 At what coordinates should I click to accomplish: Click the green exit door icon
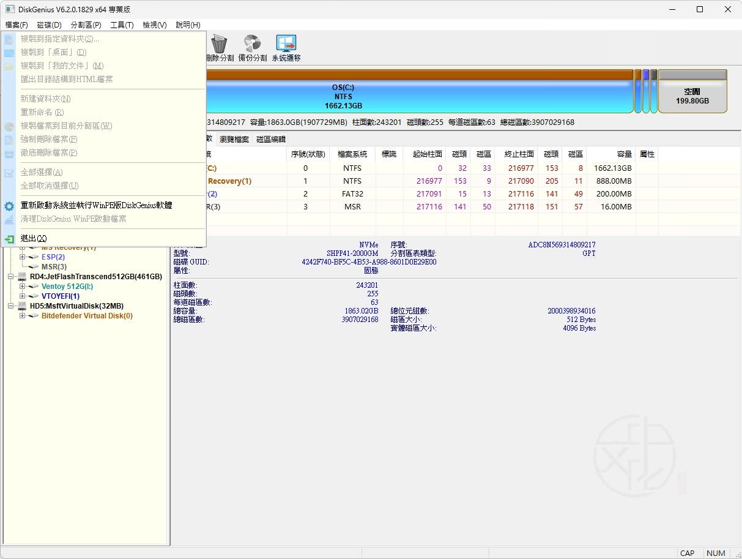point(9,239)
